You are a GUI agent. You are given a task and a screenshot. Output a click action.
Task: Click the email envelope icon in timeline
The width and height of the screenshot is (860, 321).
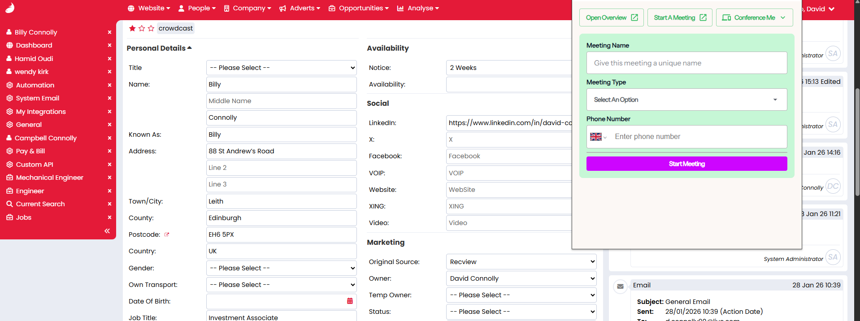(x=620, y=286)
